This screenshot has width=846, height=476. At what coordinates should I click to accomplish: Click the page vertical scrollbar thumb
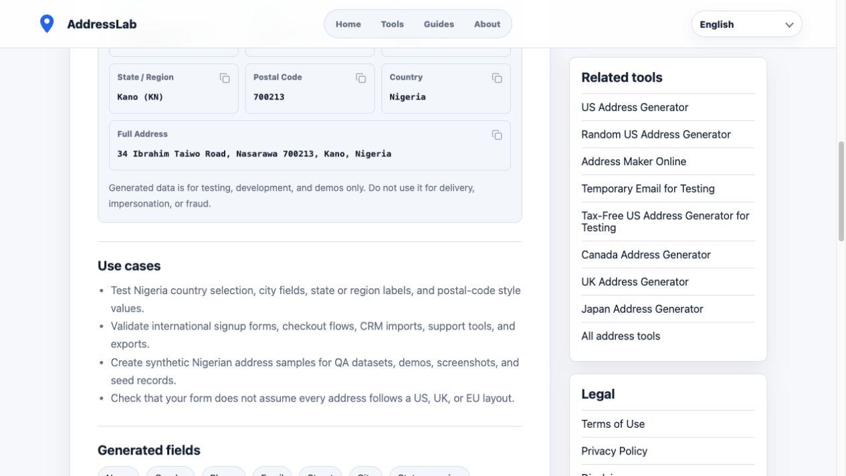click(x=841, y=191)
